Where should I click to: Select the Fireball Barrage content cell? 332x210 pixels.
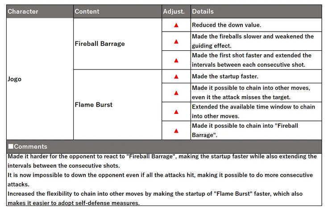click(117, 44)
